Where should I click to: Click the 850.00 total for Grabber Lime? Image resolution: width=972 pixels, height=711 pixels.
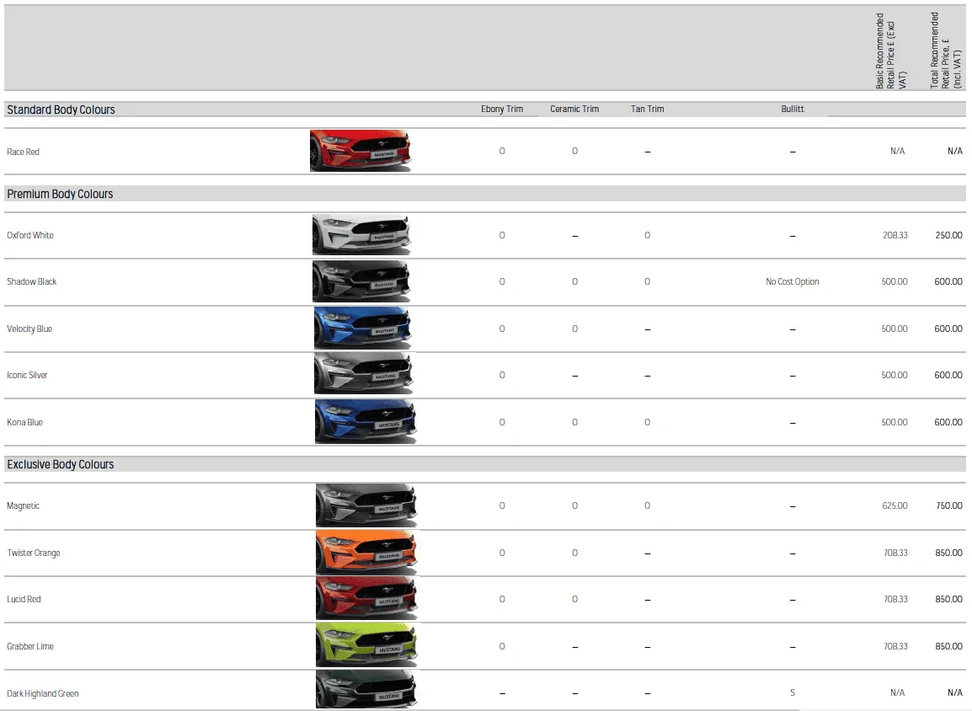click(x=949, y=646)
